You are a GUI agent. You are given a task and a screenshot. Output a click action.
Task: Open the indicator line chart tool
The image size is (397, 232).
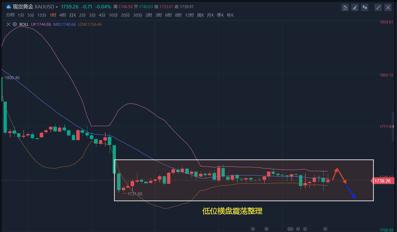345,7
